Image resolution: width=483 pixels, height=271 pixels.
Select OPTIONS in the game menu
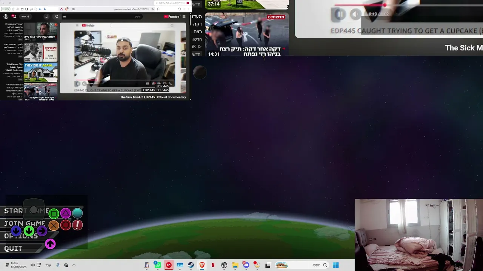tap(21, 236)
